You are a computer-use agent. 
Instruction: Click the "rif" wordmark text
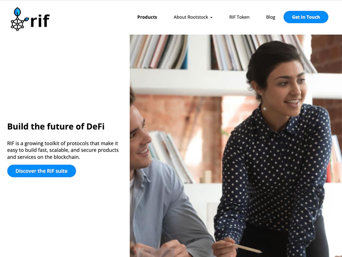click(x=40, y=21)
